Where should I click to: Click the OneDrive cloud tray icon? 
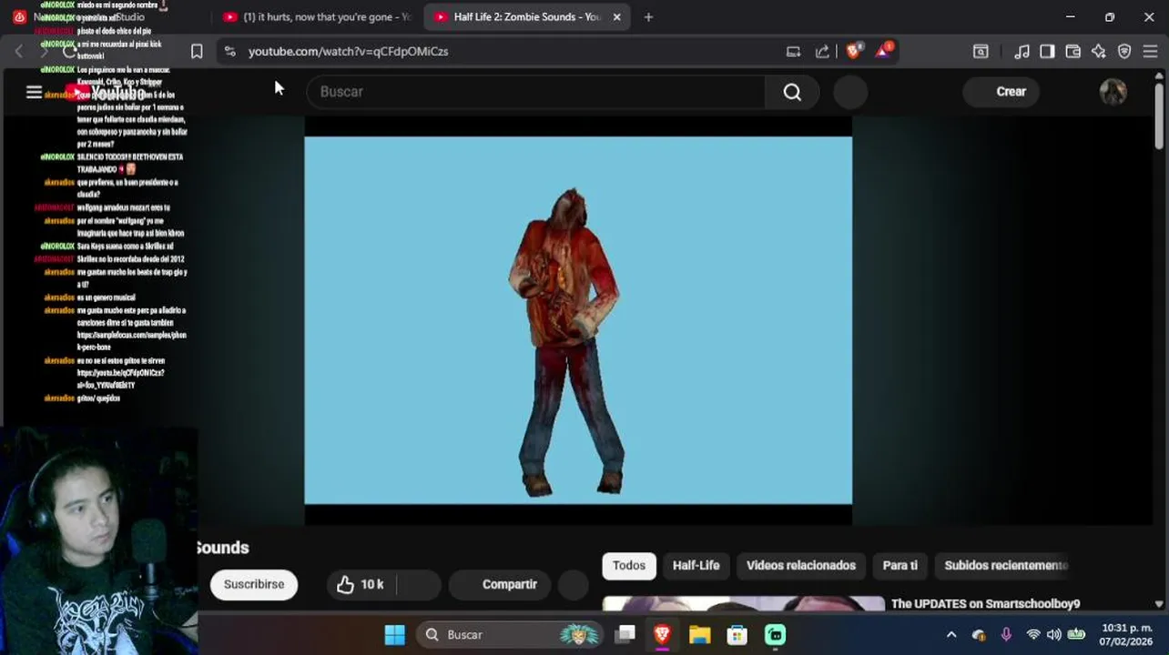pos(979,635)
